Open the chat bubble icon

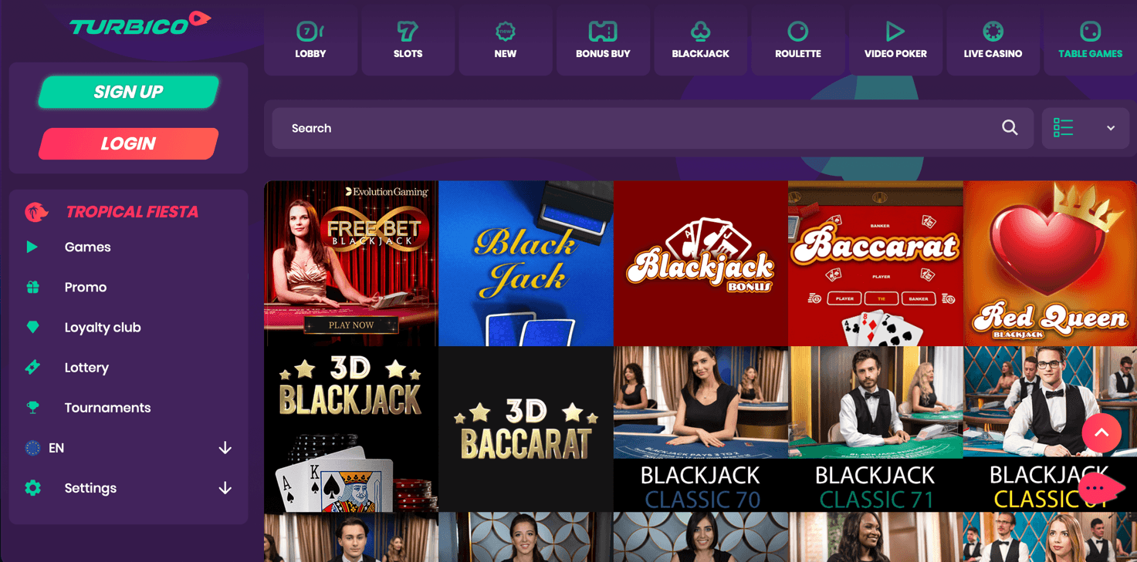pos(1101,488)
